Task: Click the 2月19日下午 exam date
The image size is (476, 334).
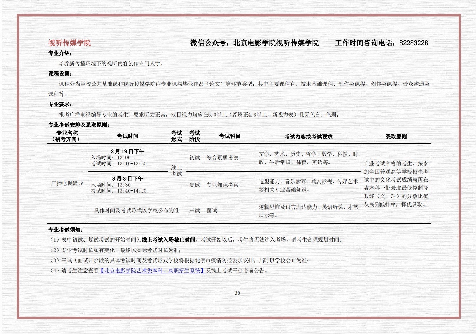Action: click(128, 151)
